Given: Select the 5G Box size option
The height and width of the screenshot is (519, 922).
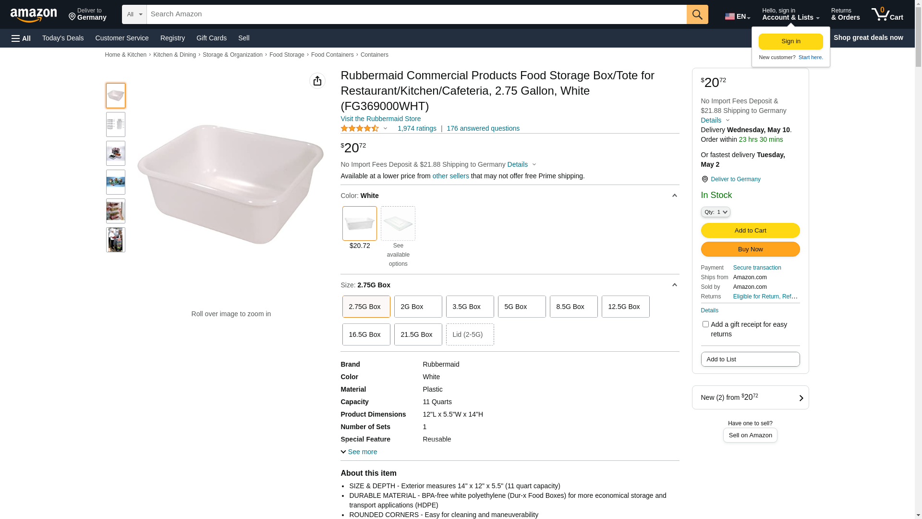Looking at the screenshot, I should 522,307.
